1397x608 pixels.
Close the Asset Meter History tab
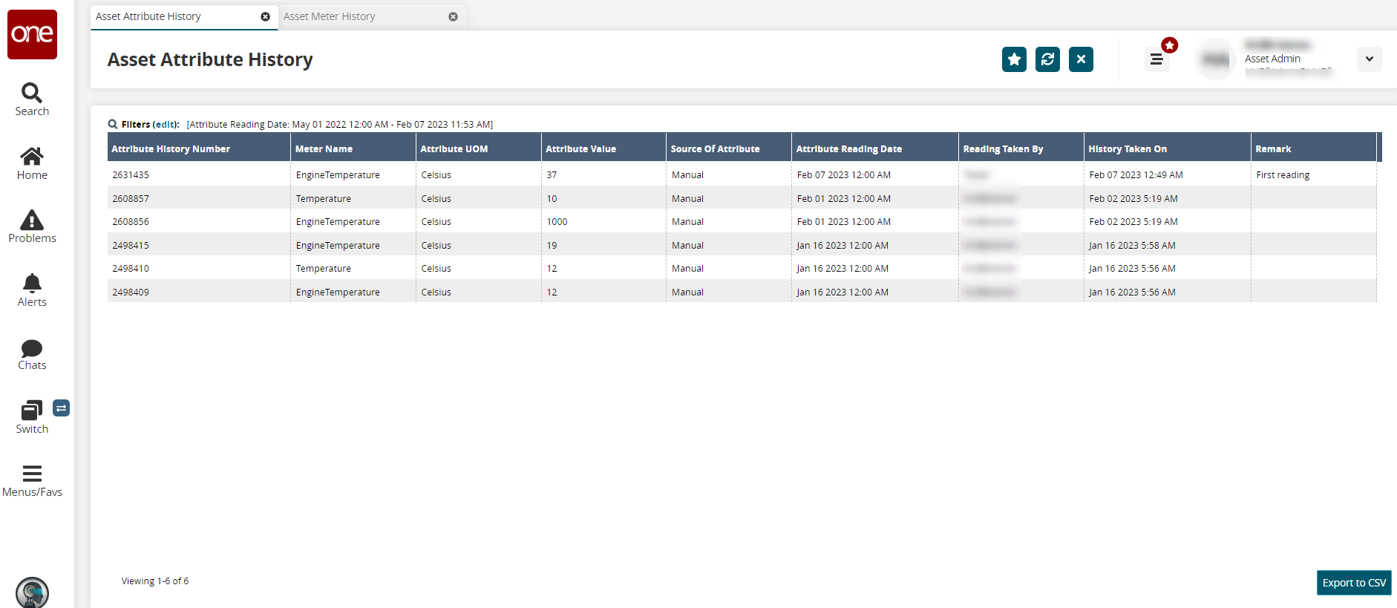(x=453, y=16)
